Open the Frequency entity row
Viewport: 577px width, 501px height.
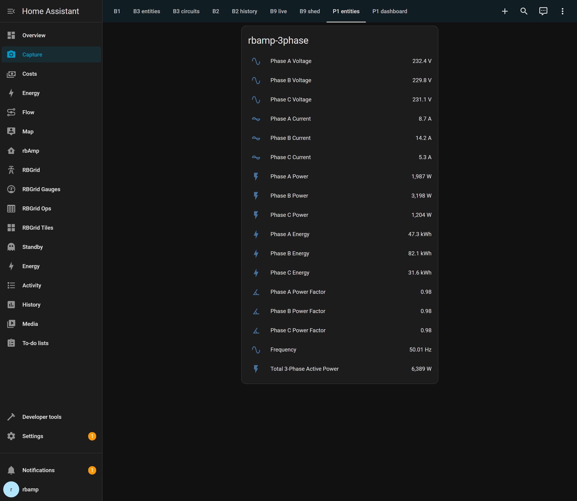click(x=340, y=350)
